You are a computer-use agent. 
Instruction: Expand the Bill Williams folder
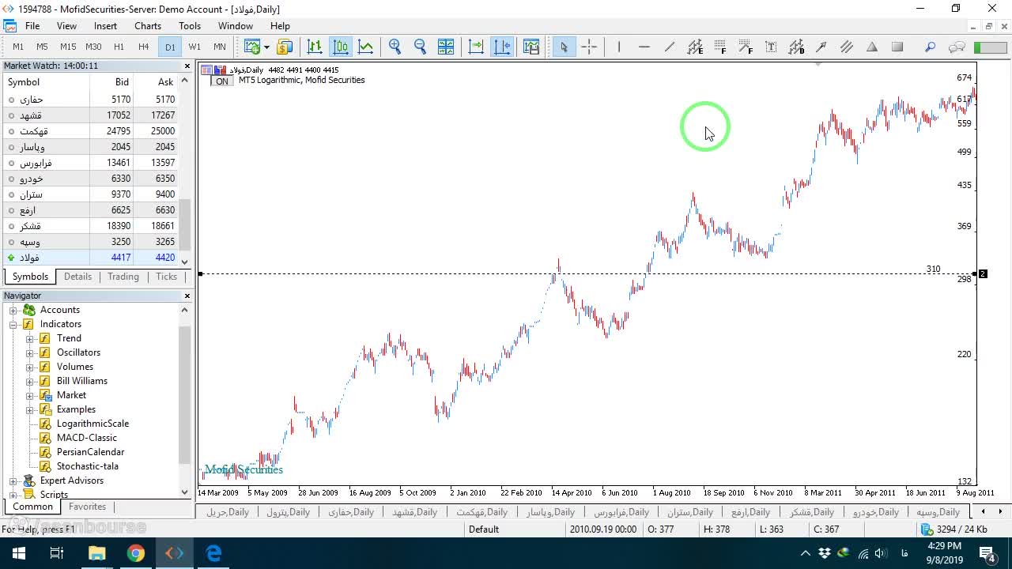coord(30,381)
